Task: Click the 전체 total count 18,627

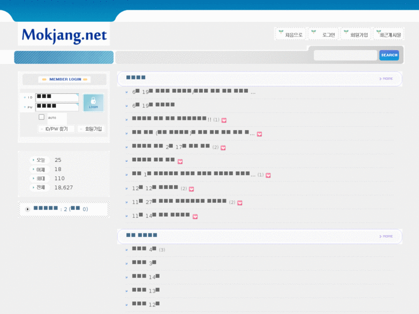Action: [x=63, y=188]
